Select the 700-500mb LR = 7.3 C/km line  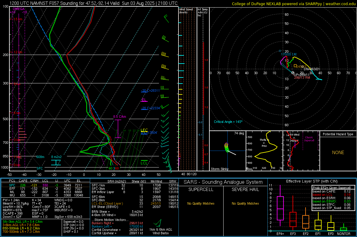pos(21,232)
